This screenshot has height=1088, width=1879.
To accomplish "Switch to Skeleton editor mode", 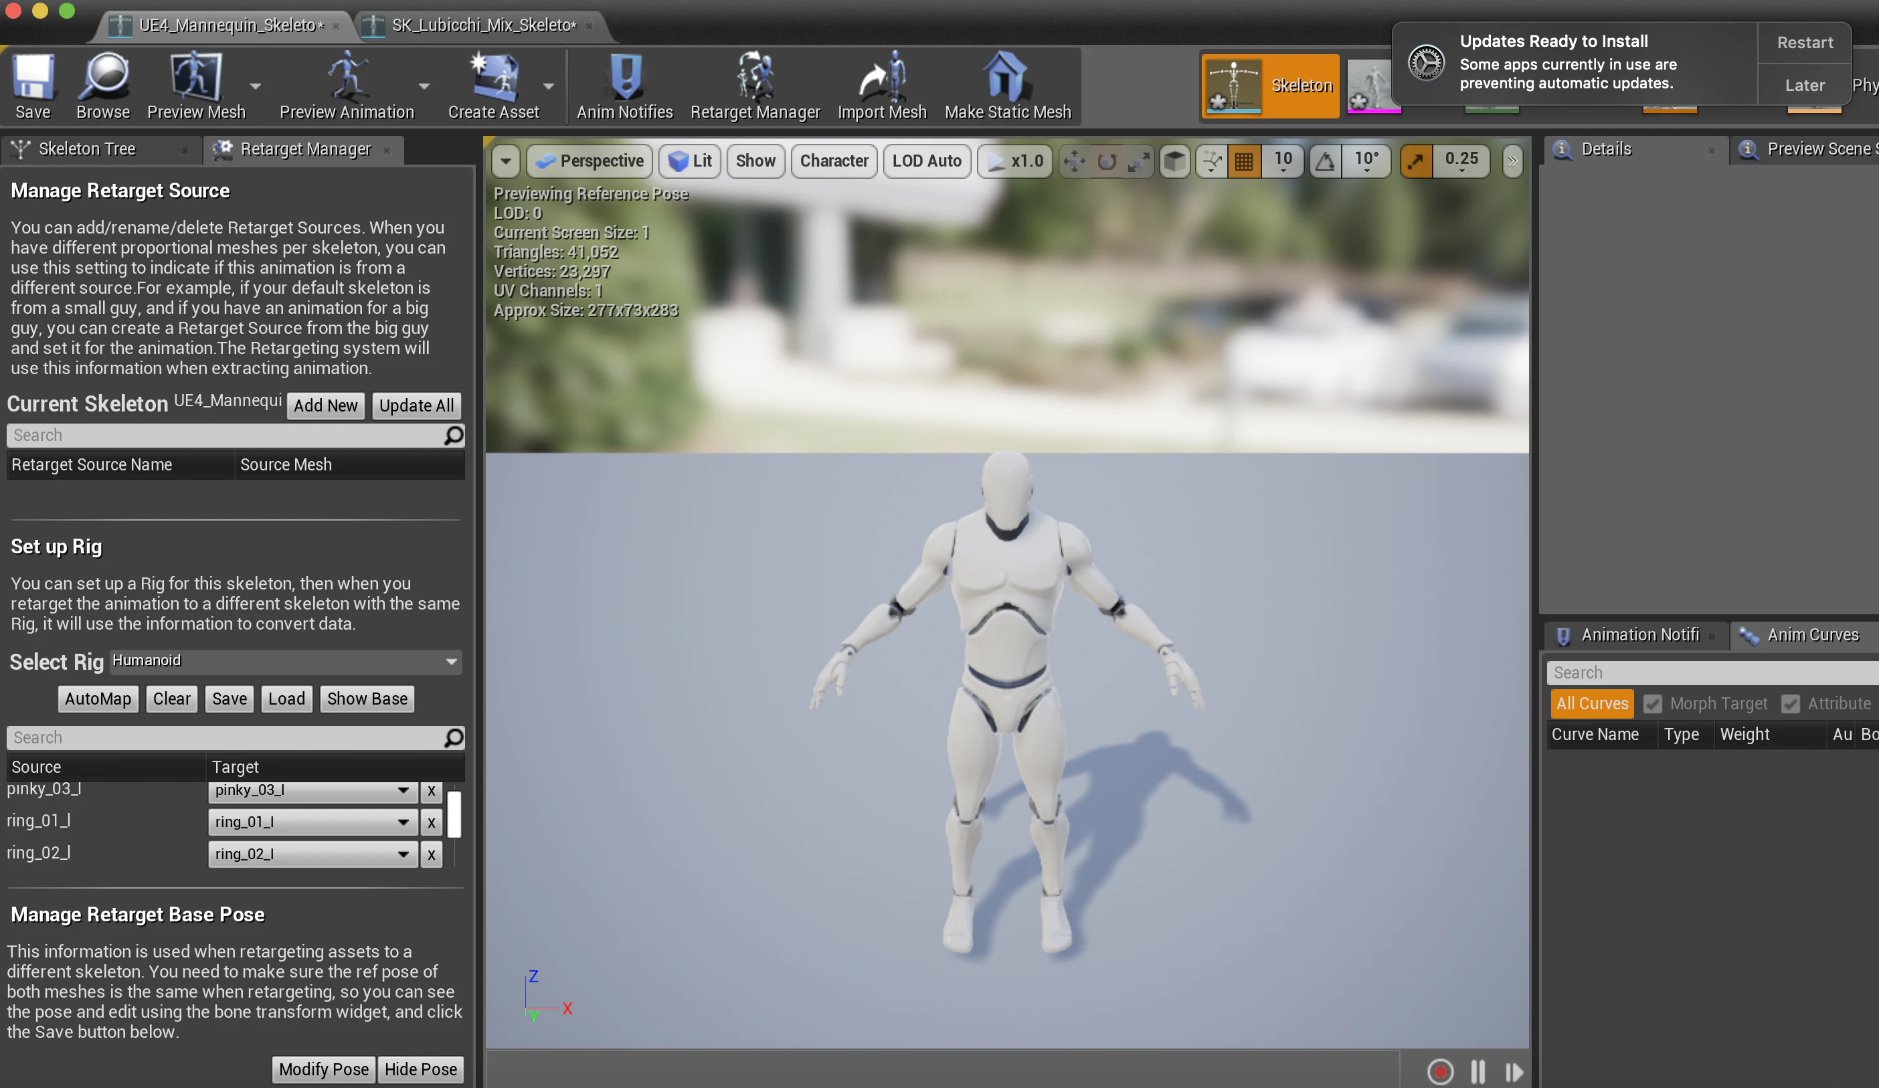I will click(x=1270, y=86).
